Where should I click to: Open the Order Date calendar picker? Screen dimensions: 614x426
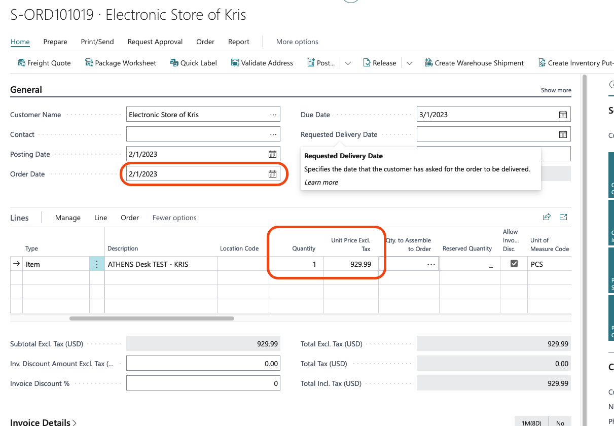point(271,173)
